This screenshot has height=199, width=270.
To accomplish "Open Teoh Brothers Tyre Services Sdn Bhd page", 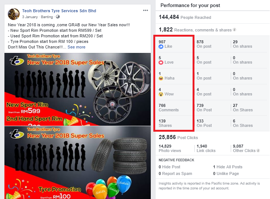I will pos(59,11).
